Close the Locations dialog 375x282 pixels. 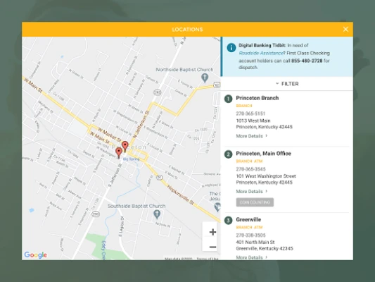tap(345, 29)
